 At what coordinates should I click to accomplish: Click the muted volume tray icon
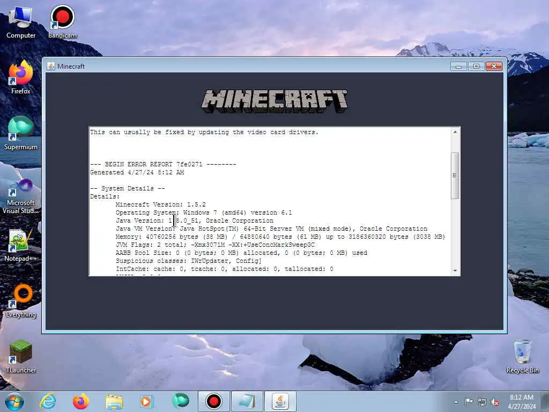click(495, 402)
